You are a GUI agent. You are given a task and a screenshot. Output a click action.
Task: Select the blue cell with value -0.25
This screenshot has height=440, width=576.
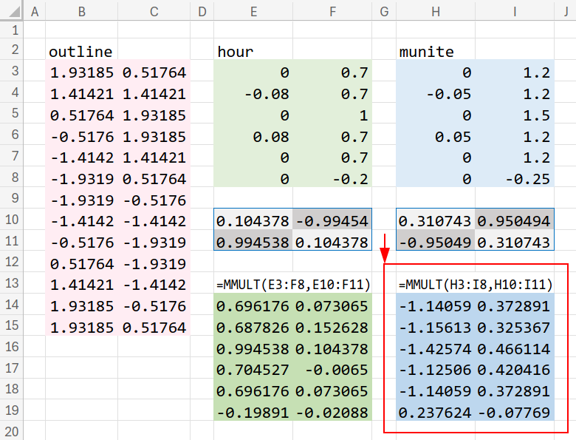(x=515, y=178)
